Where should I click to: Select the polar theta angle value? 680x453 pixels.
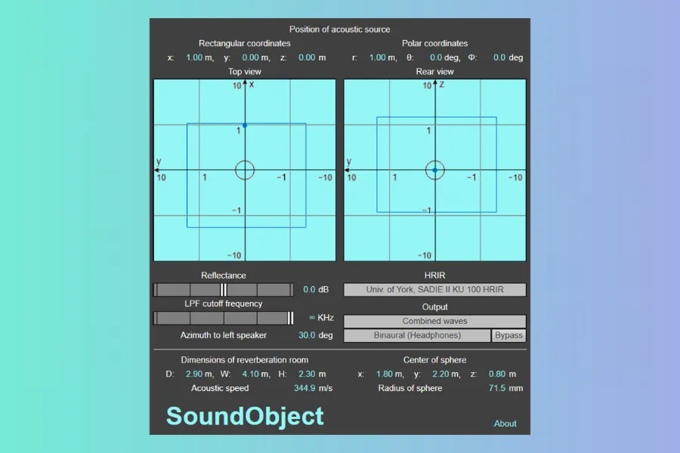(435, 57)
